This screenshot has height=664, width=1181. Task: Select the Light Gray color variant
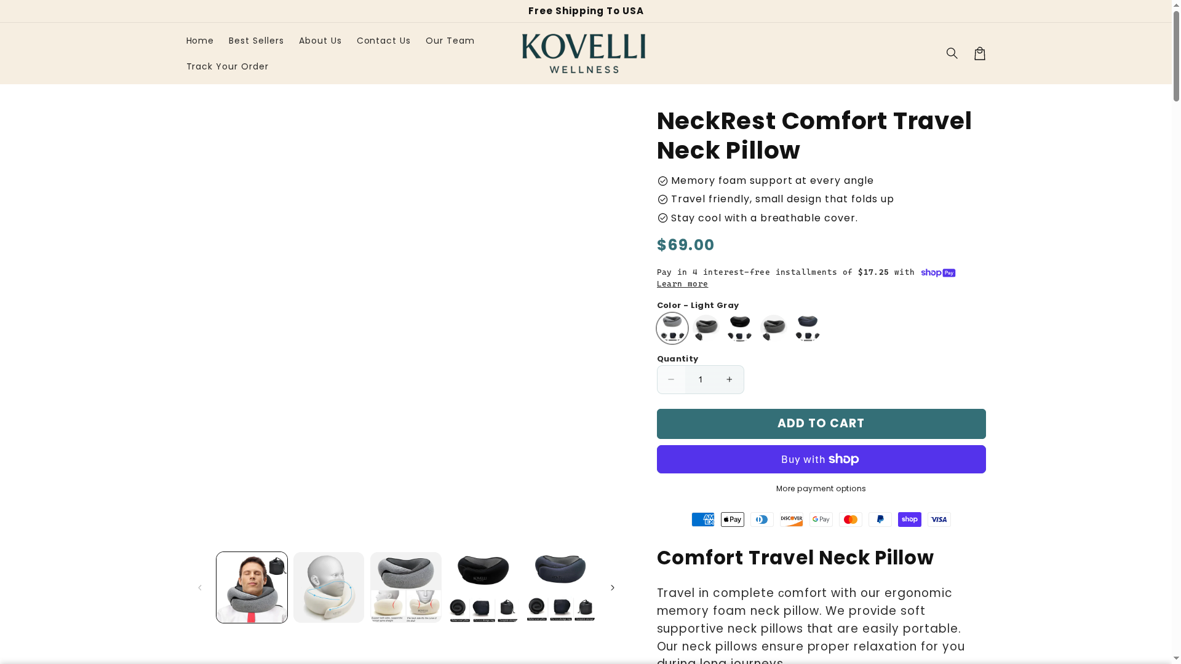pos(672,328)
